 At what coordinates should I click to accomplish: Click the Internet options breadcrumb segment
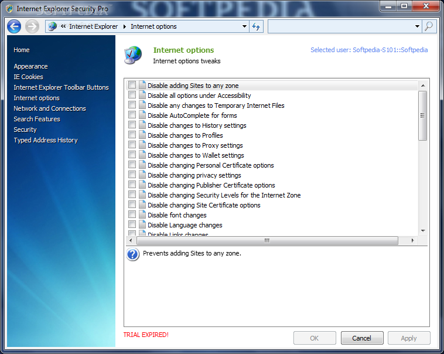[153, 26]
